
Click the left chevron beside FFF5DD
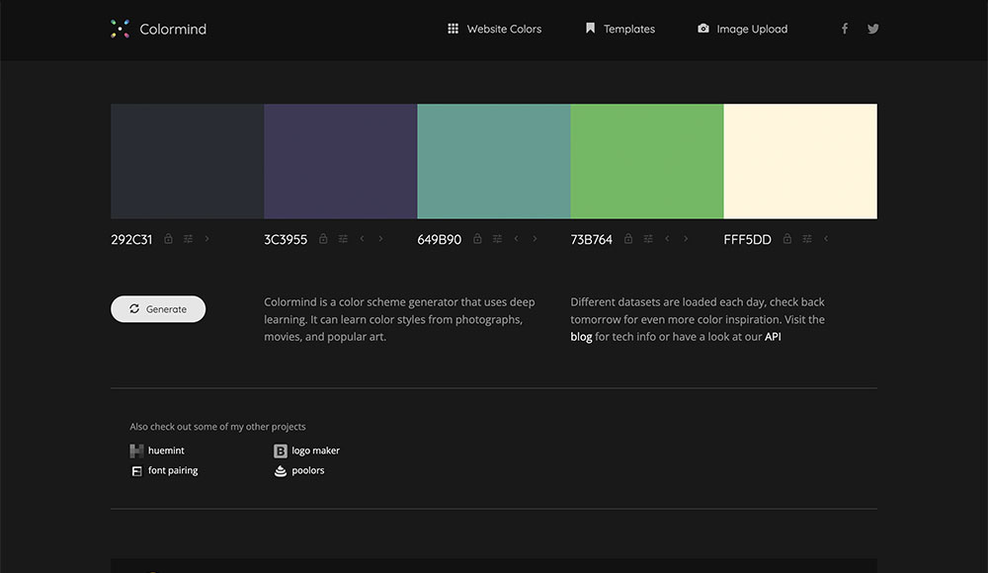click(x=826, y=238)
